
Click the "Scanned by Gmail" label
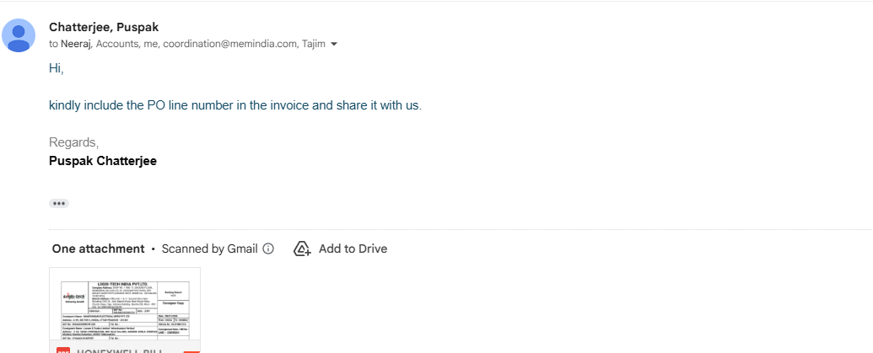209,249
